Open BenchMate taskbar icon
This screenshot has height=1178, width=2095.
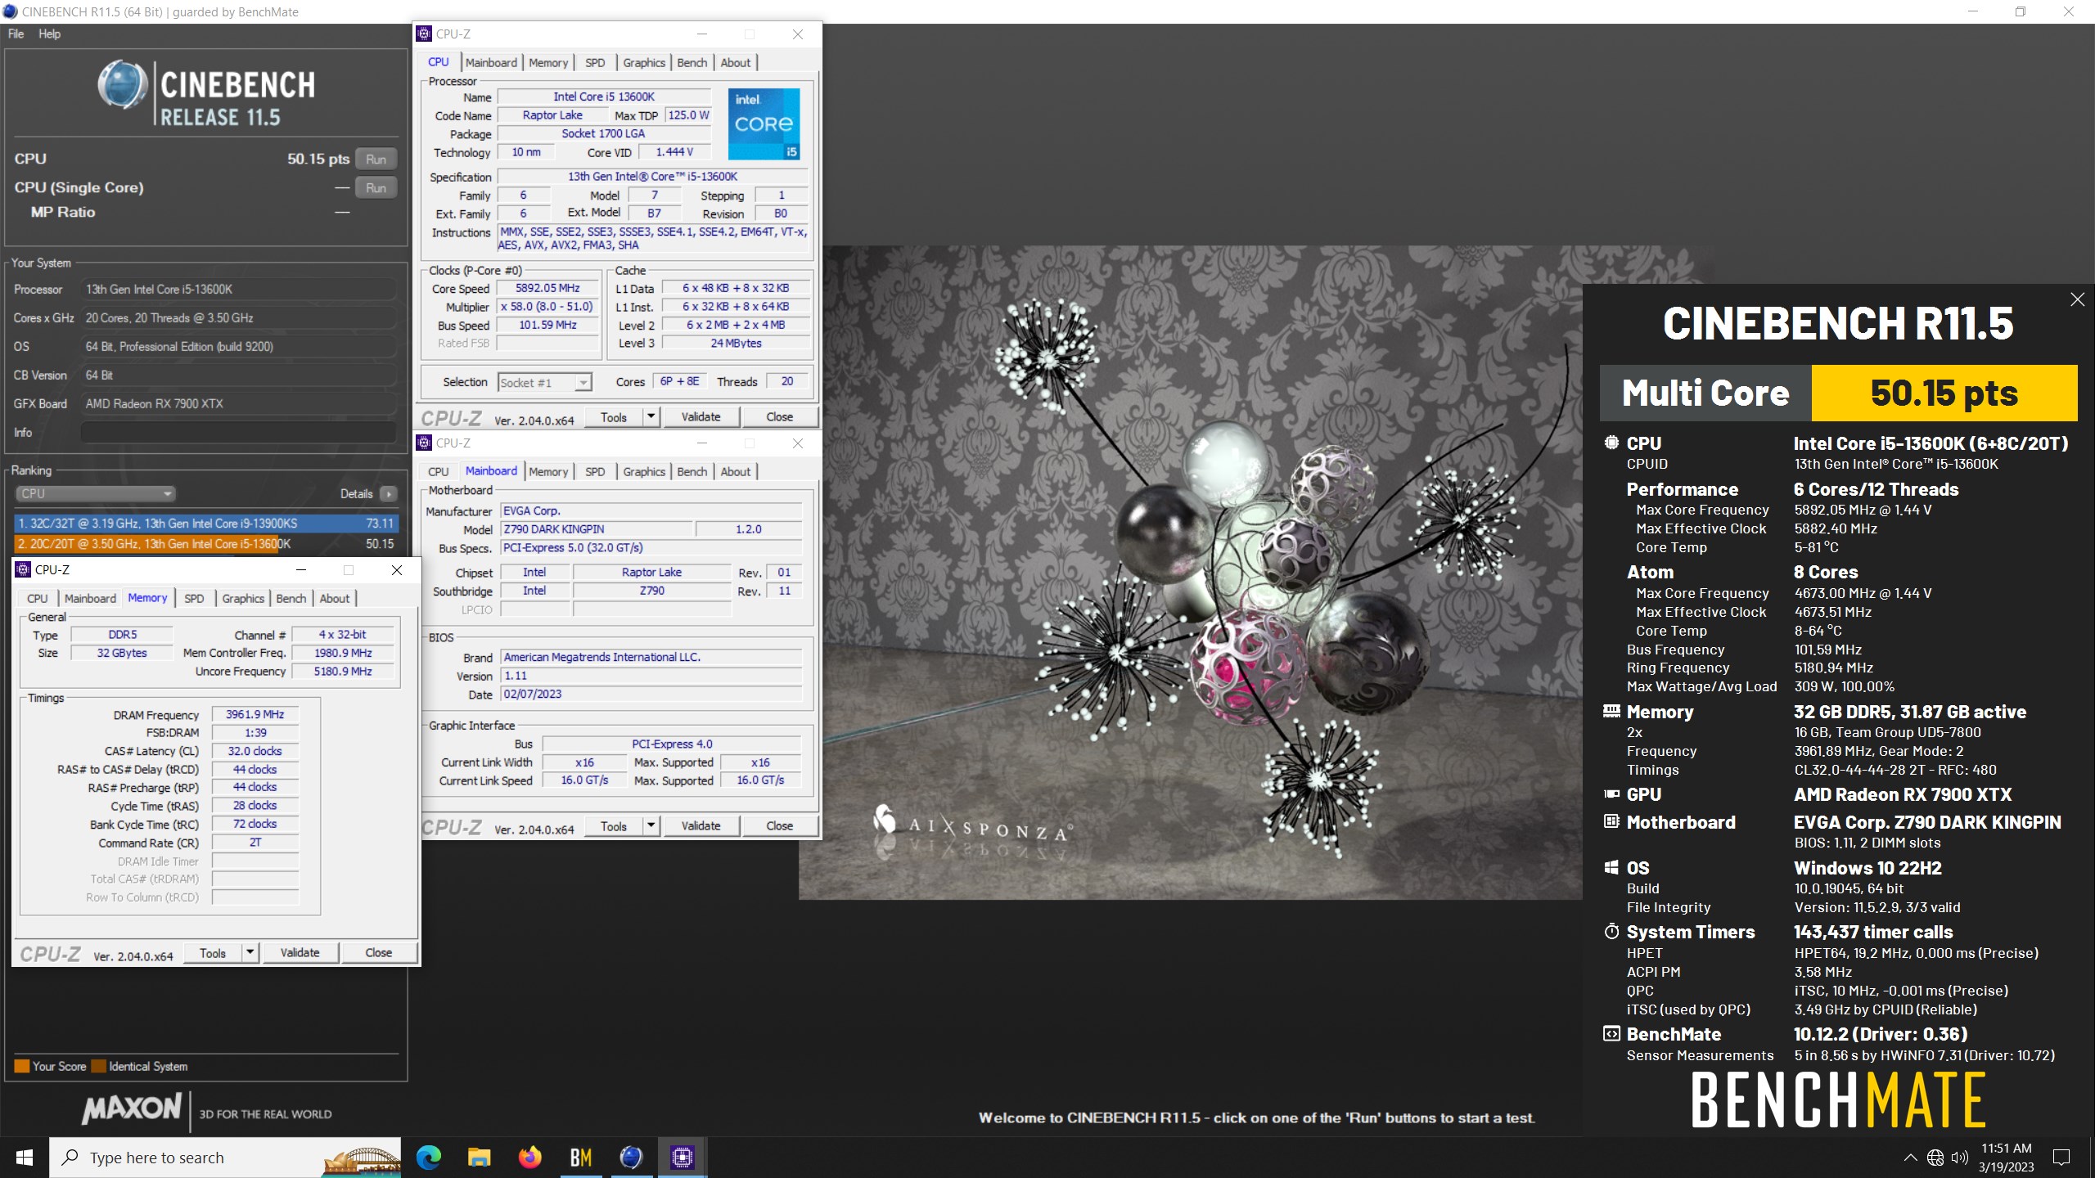pos(580,1158)
